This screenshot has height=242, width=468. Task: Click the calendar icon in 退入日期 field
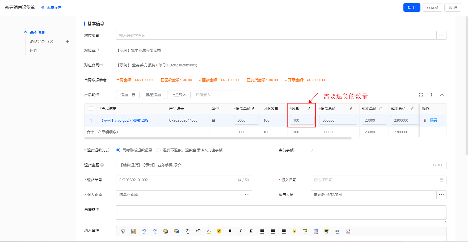tap(441, 180)
